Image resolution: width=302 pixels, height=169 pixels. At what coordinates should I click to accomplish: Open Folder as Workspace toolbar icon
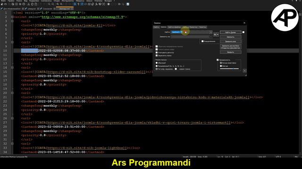pyautogui.click(x=100, y=4)
